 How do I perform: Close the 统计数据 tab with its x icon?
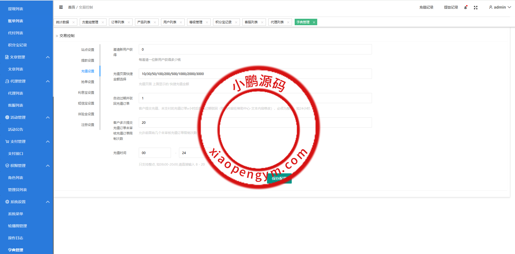click(74, 22)
